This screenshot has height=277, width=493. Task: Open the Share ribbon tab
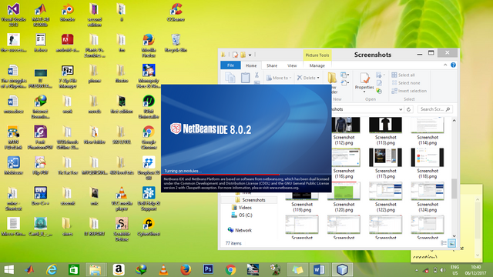point(272,65)
